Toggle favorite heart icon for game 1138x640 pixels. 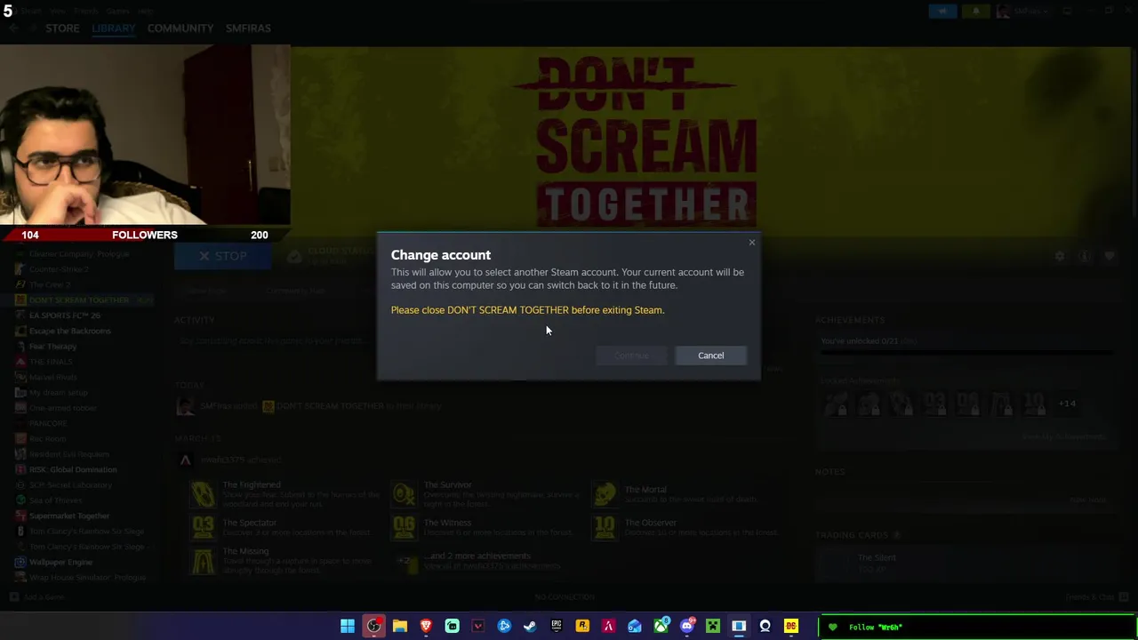click(1110, 256)
